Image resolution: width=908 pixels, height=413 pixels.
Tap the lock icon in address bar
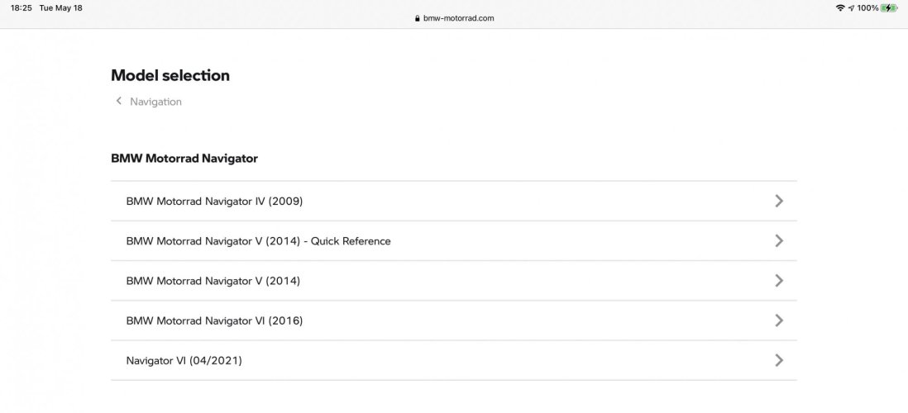coord(417,18)
